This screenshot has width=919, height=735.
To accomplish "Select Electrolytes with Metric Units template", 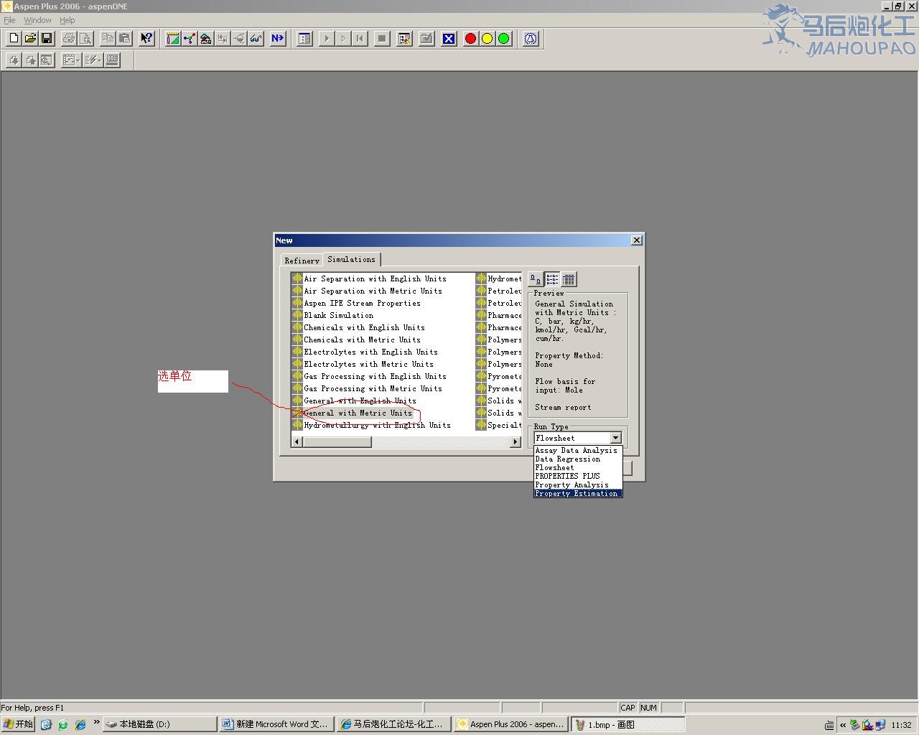I will click(363, 364).
